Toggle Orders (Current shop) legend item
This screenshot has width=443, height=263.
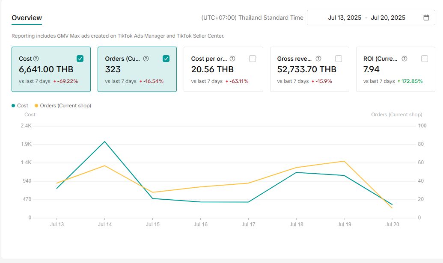(62, 106)
